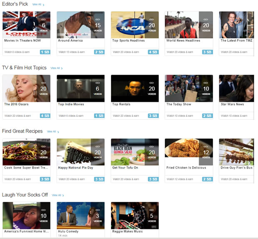Click 3 SB badge under Top Rentals
The image size is (258, 239).
coord(154,116)
